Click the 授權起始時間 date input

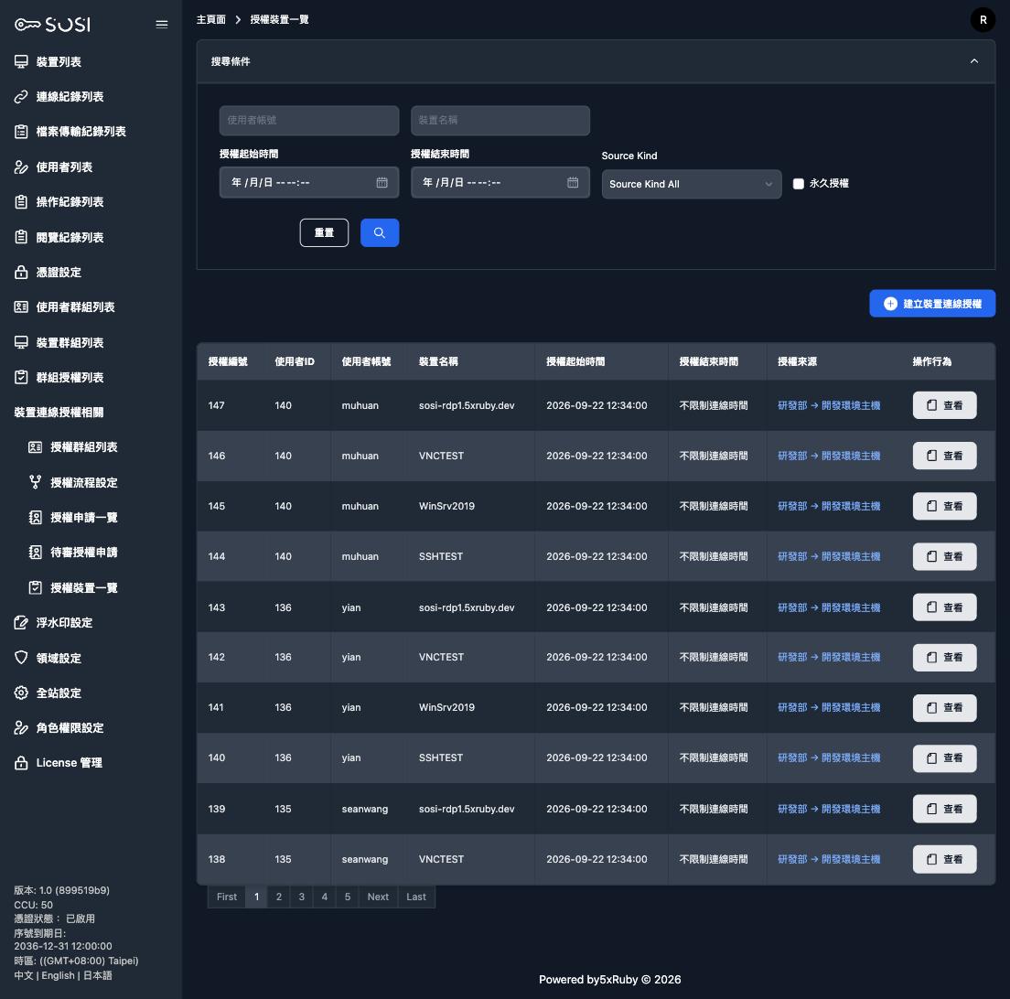[309, 182]
